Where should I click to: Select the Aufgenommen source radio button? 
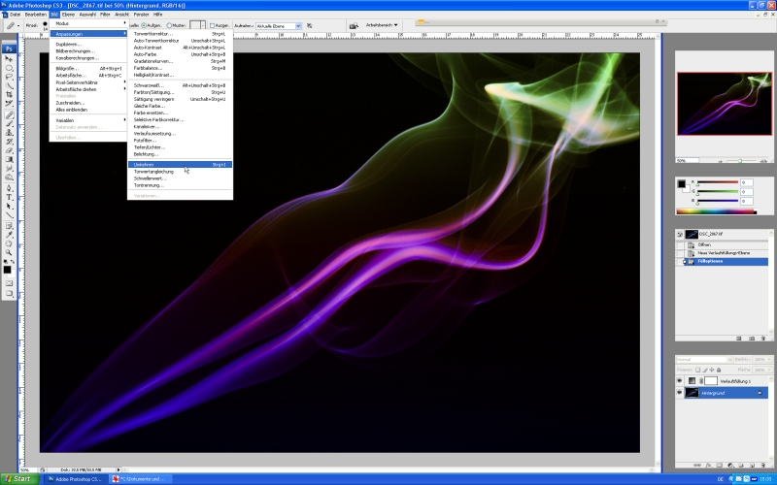tap(144, 25)
